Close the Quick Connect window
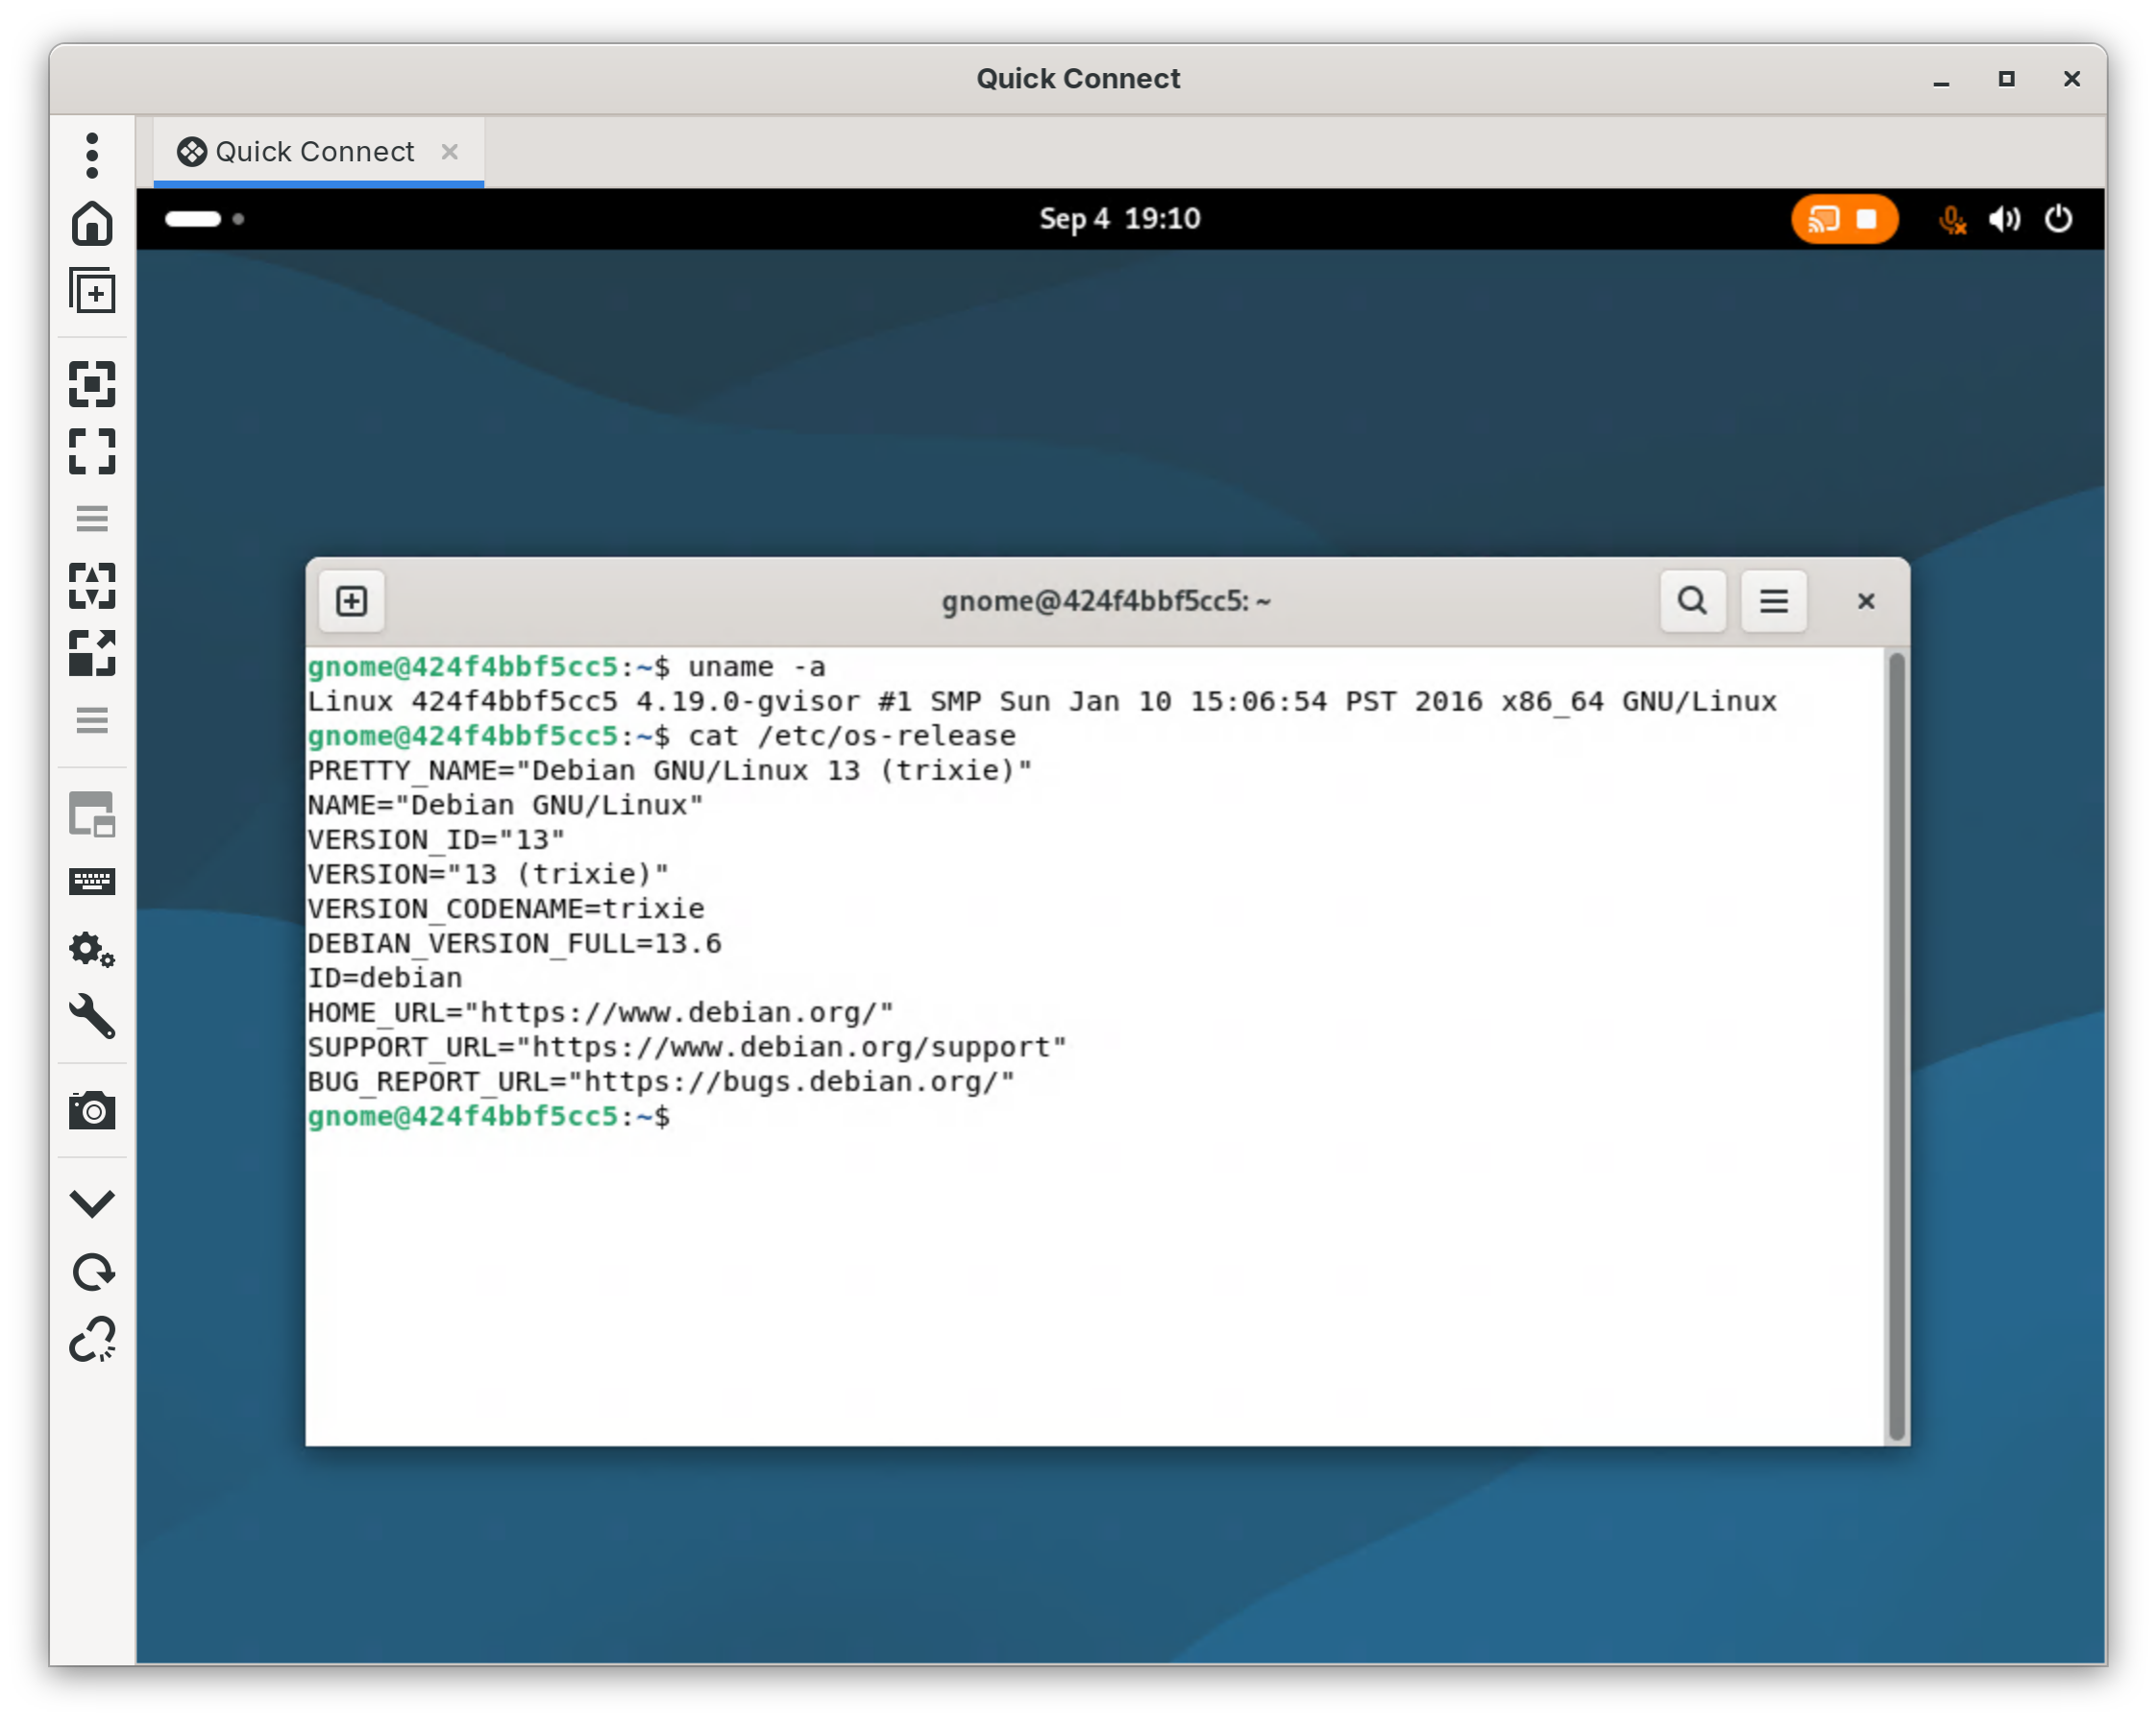Image resolution: width=2156 pixels, height=1721 pixels. [x=2071, y=79]
